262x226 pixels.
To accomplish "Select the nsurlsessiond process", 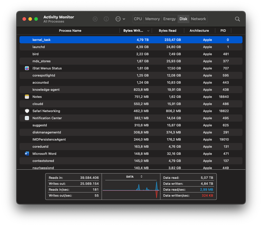I will [x=131, y=168].
